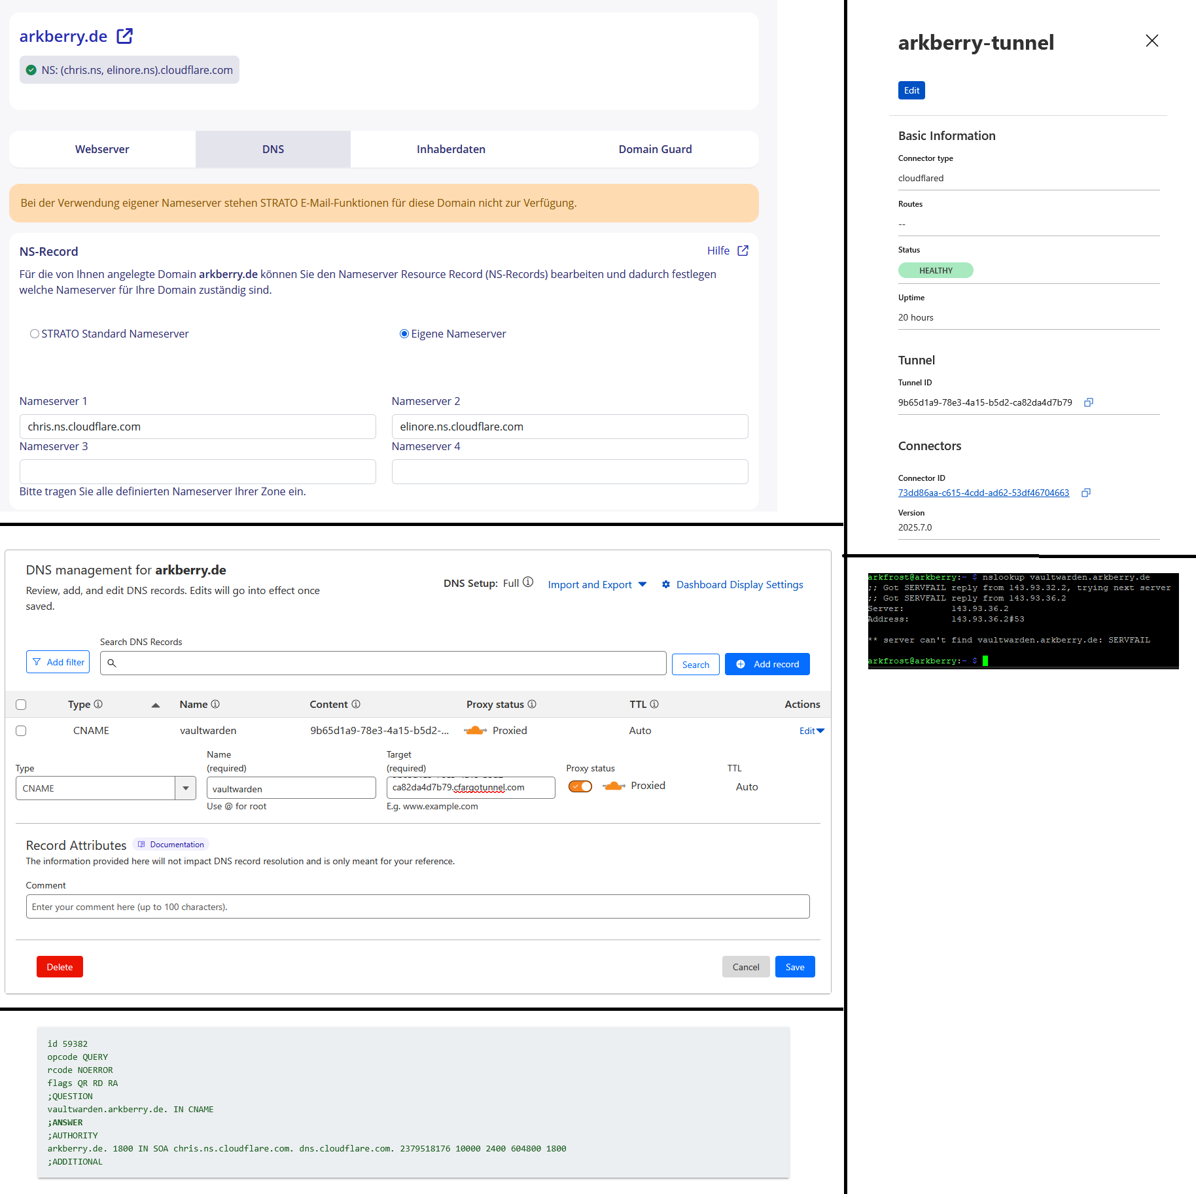Screen dimensions: 1196x1194
Task: Click the HEALTHY status badge
Action: [x=936, y=270]
